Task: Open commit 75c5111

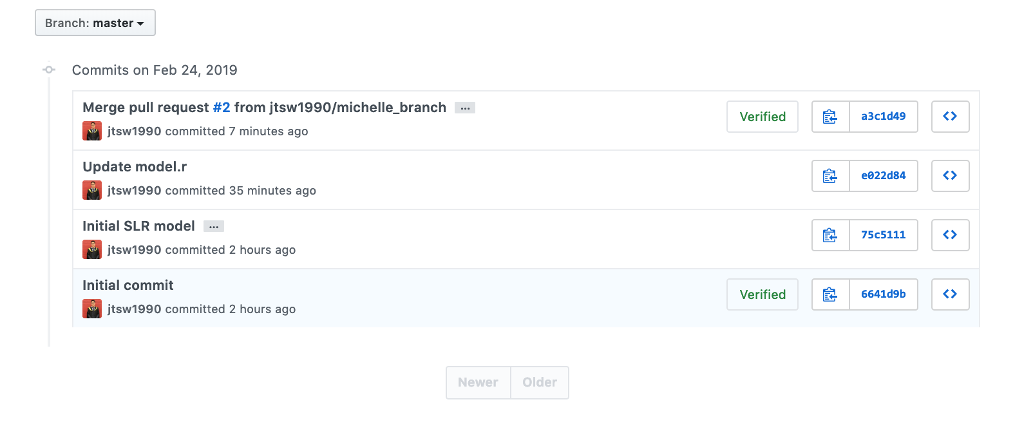Action: tap(884, 235)
